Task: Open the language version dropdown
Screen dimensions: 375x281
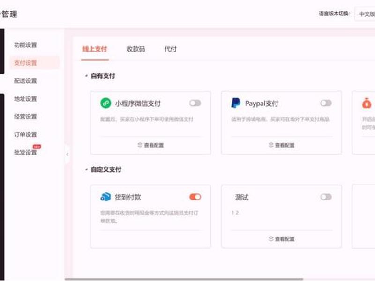Action: pyautogui.click(x=365, y=14)
